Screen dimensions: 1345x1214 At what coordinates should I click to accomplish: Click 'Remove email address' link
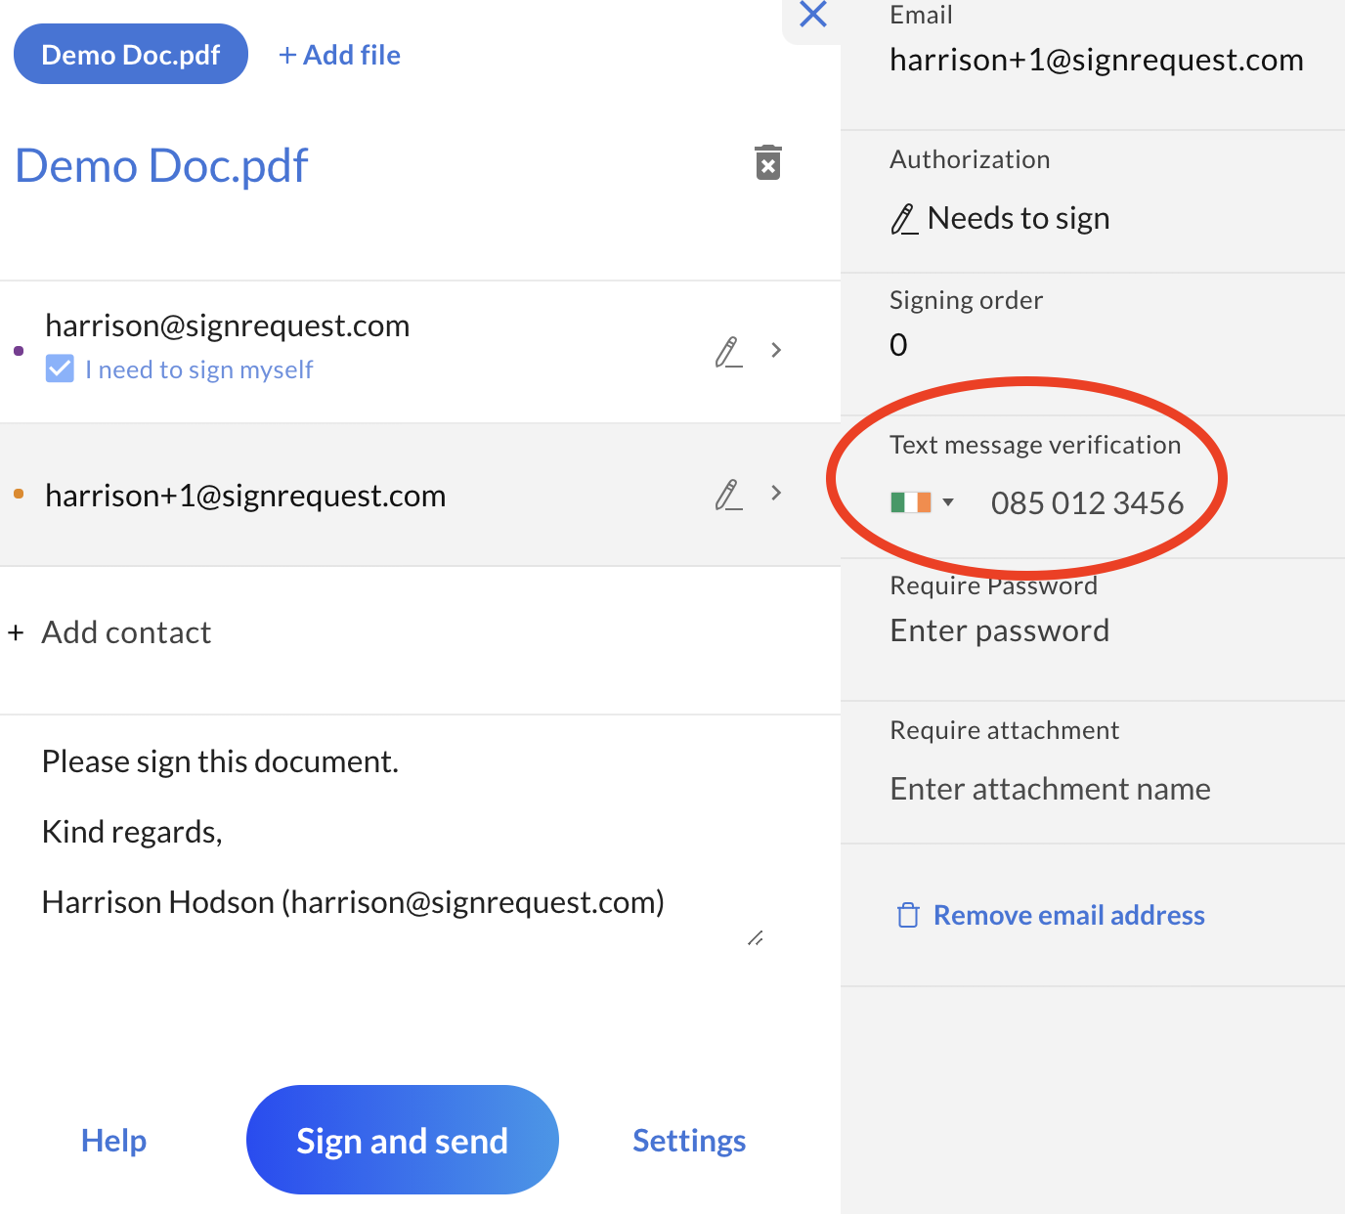[x=1069, y=915]
